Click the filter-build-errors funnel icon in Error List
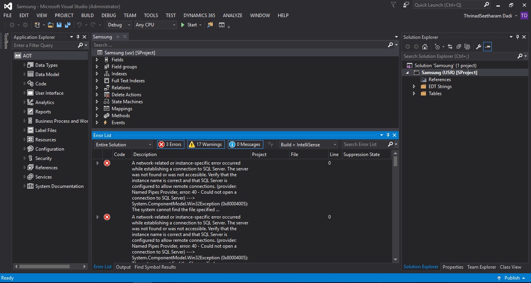Viewport: 531px width, 283px height. (x=271, y=144)
